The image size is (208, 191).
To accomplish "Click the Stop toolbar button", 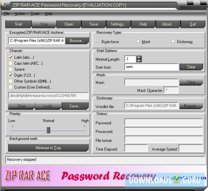I will pos(44,24).
